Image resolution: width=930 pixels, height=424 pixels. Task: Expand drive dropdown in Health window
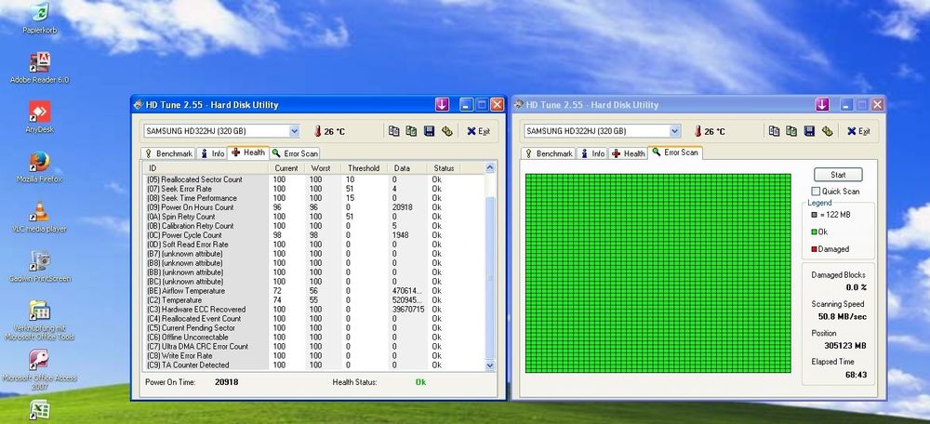(x=295, y=132)
